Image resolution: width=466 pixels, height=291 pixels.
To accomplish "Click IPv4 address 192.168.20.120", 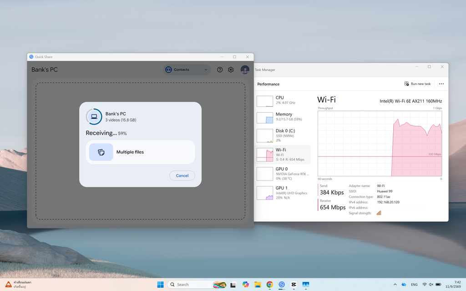I will [x=388, y=202].
